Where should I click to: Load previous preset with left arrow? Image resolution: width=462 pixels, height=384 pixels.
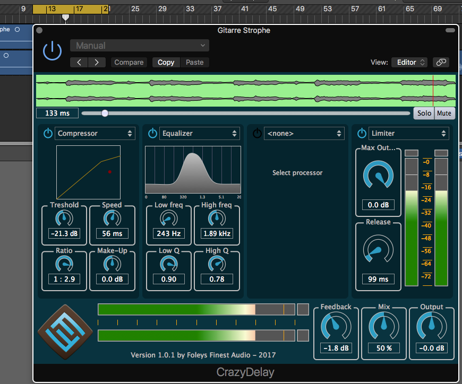(79, 62)
